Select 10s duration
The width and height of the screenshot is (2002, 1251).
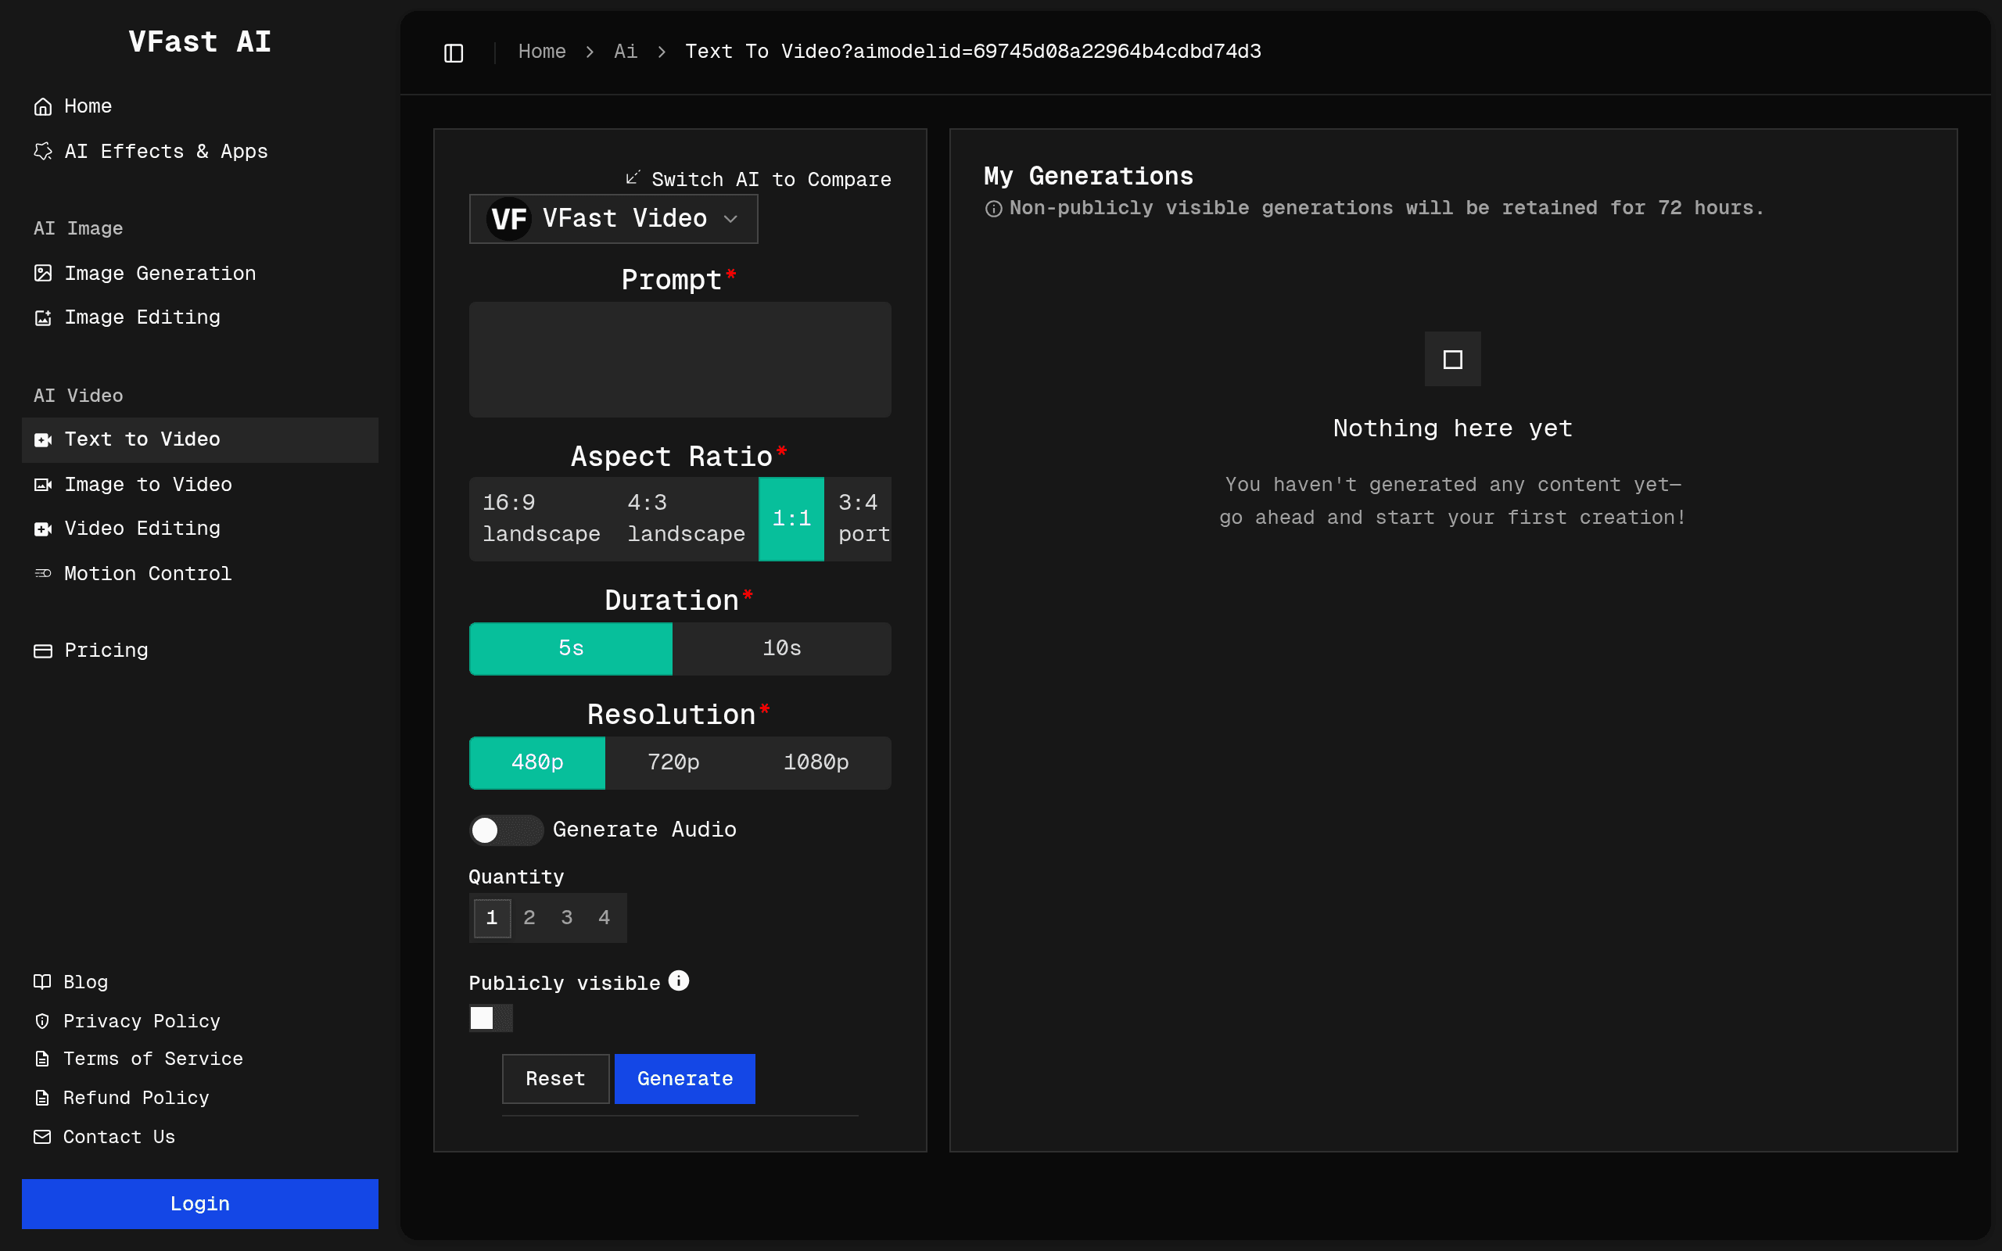coord(782,649)
